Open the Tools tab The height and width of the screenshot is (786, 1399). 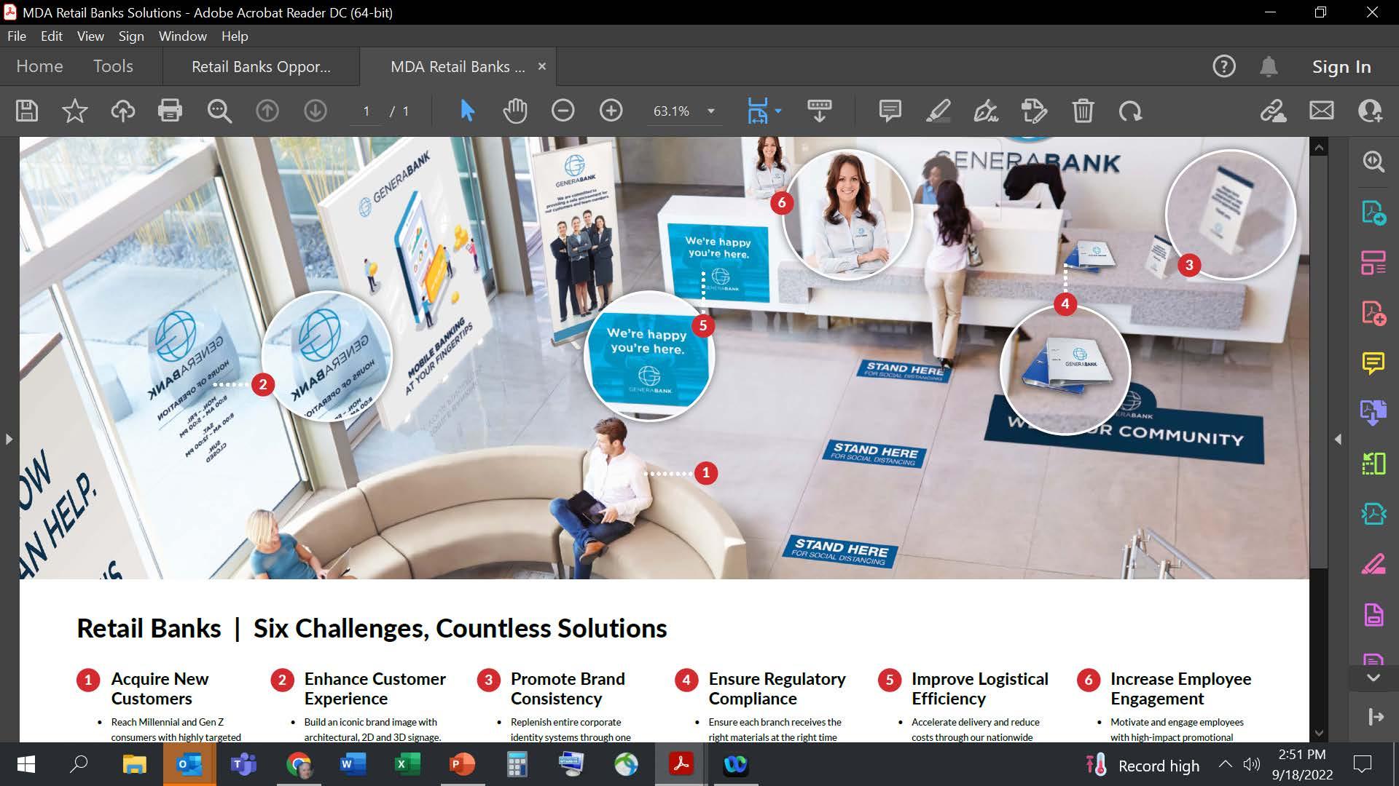coord(113,66)
